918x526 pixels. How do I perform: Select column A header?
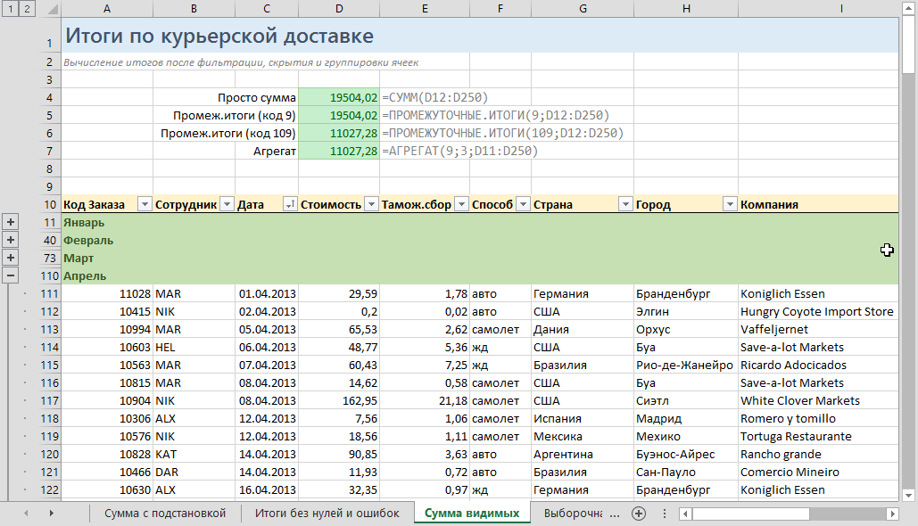coord(107,9)
